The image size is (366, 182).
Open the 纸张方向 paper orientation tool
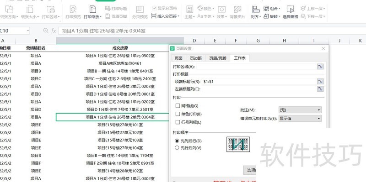click(x=9, y=12)
